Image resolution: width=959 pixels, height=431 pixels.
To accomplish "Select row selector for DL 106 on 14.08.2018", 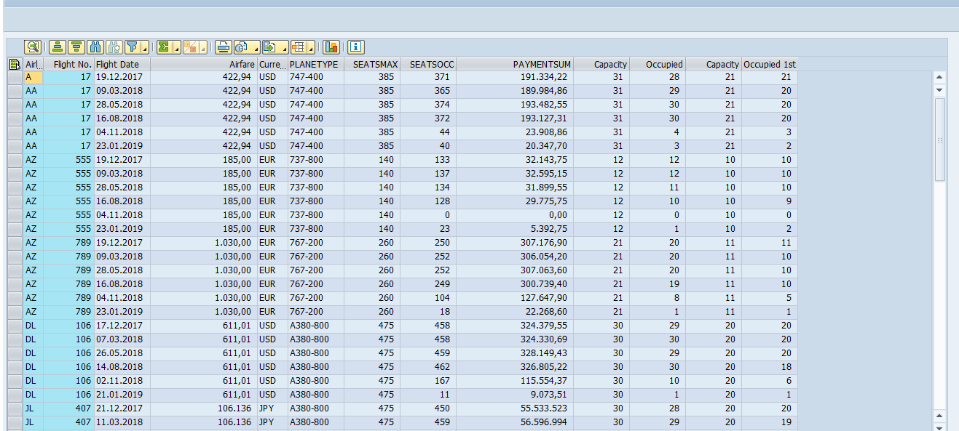I will 15,367.
